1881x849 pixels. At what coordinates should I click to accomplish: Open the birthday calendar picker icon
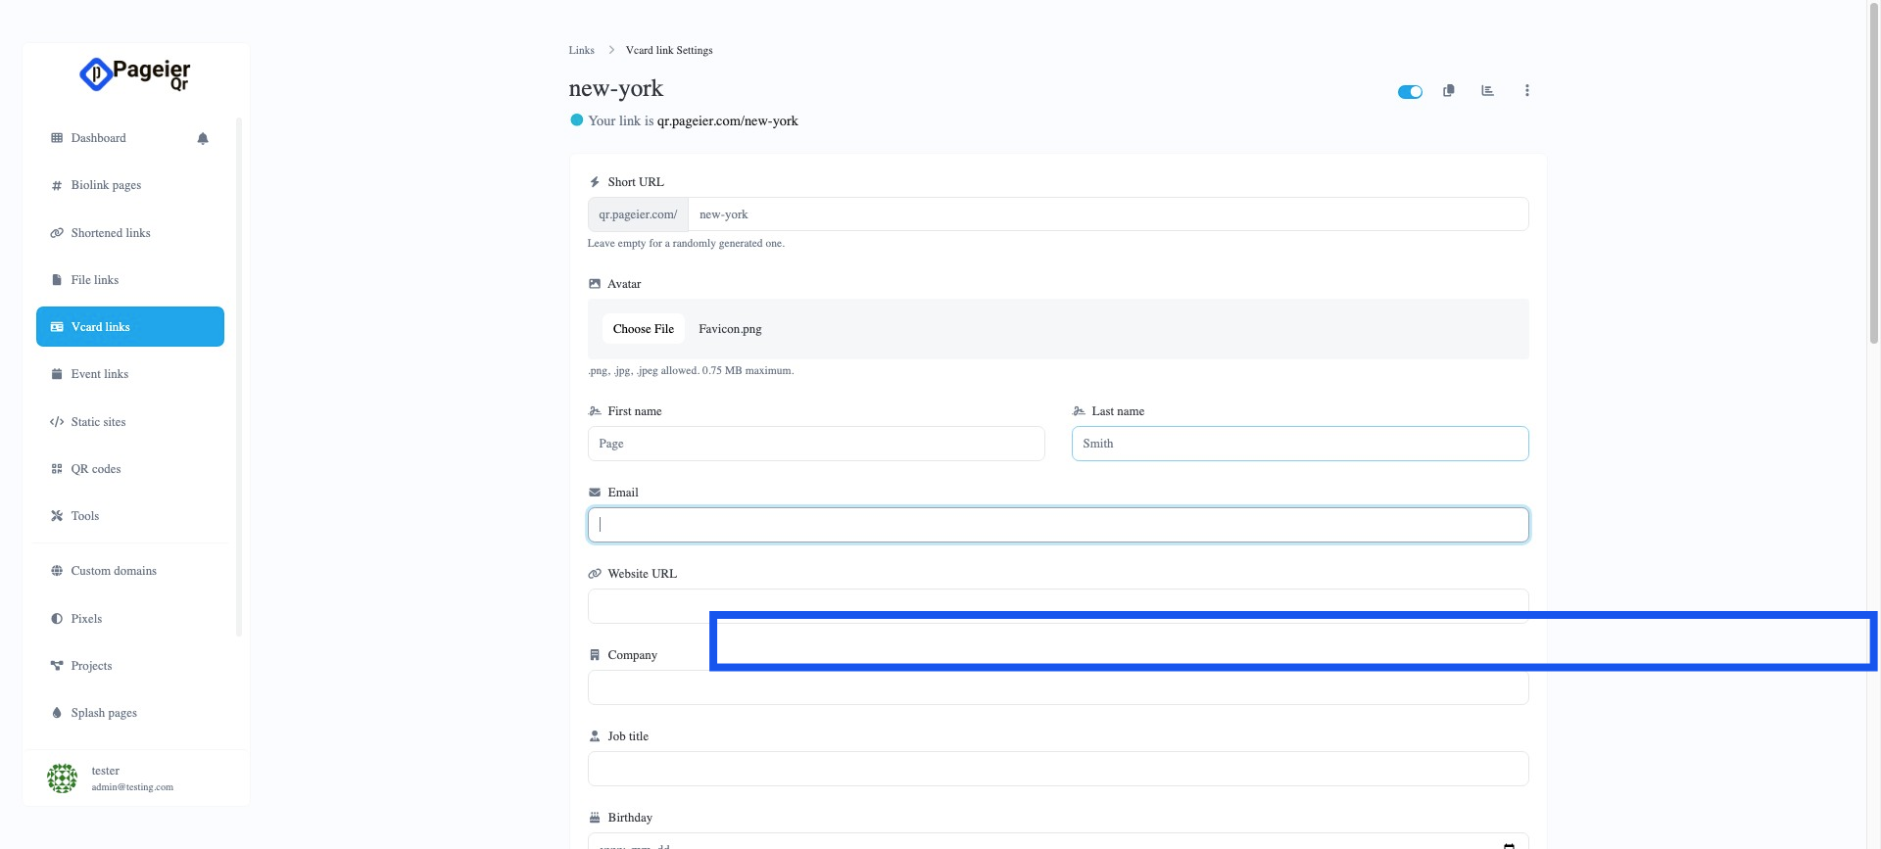1509,844
